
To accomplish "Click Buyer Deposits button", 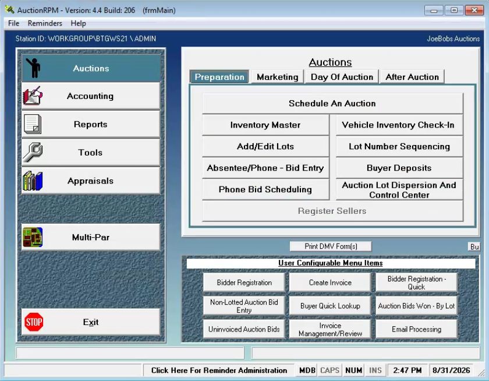I will pos(399,168).
